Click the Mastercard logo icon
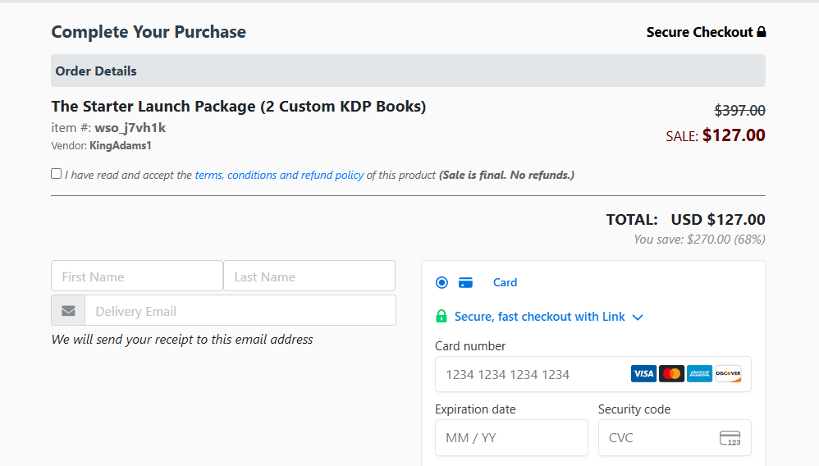Image resolution: width=819 pixels, height=466 pixels. (x=672, y=374)
